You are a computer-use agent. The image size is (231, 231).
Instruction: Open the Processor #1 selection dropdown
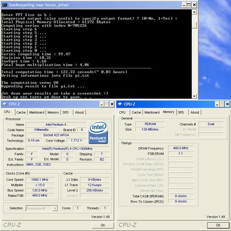(x=55, y=208)
